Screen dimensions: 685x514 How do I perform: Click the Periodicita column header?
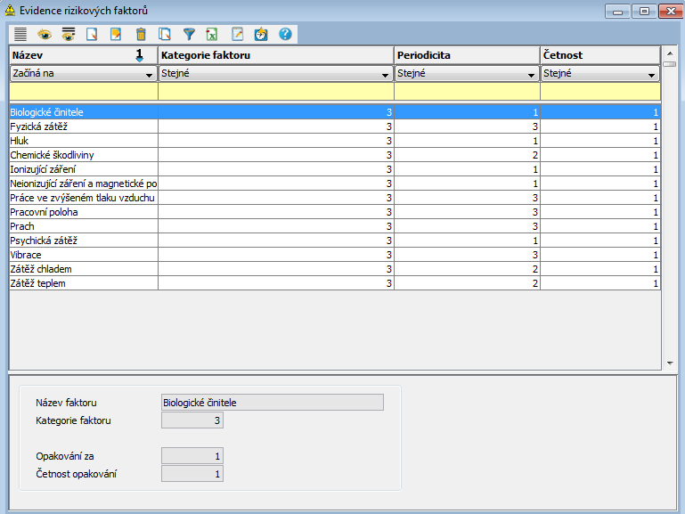(466, 55)
